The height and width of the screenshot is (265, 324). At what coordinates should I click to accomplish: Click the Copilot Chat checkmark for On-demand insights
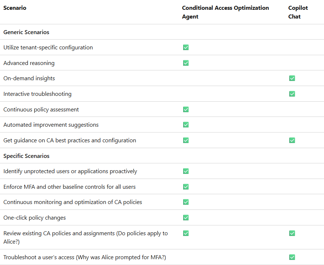pos(292,78)
